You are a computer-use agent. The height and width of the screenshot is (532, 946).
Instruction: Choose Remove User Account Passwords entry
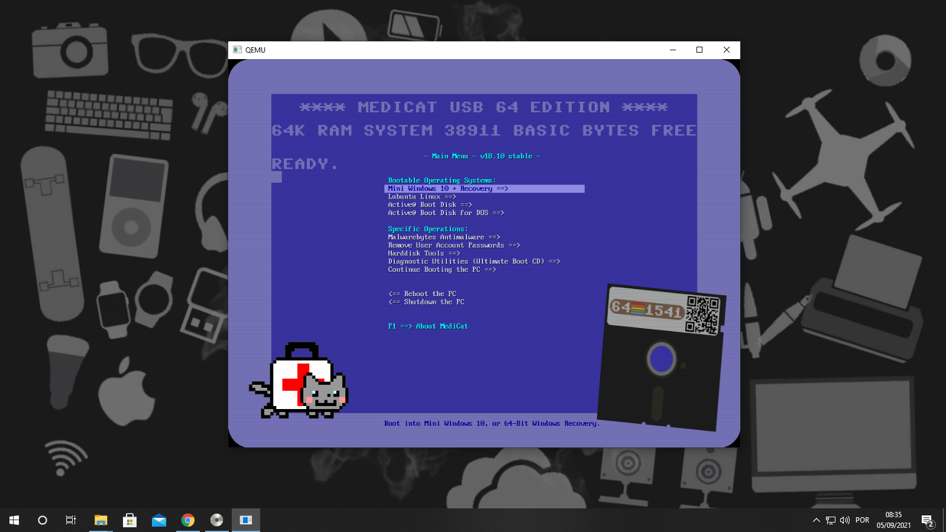454,245
